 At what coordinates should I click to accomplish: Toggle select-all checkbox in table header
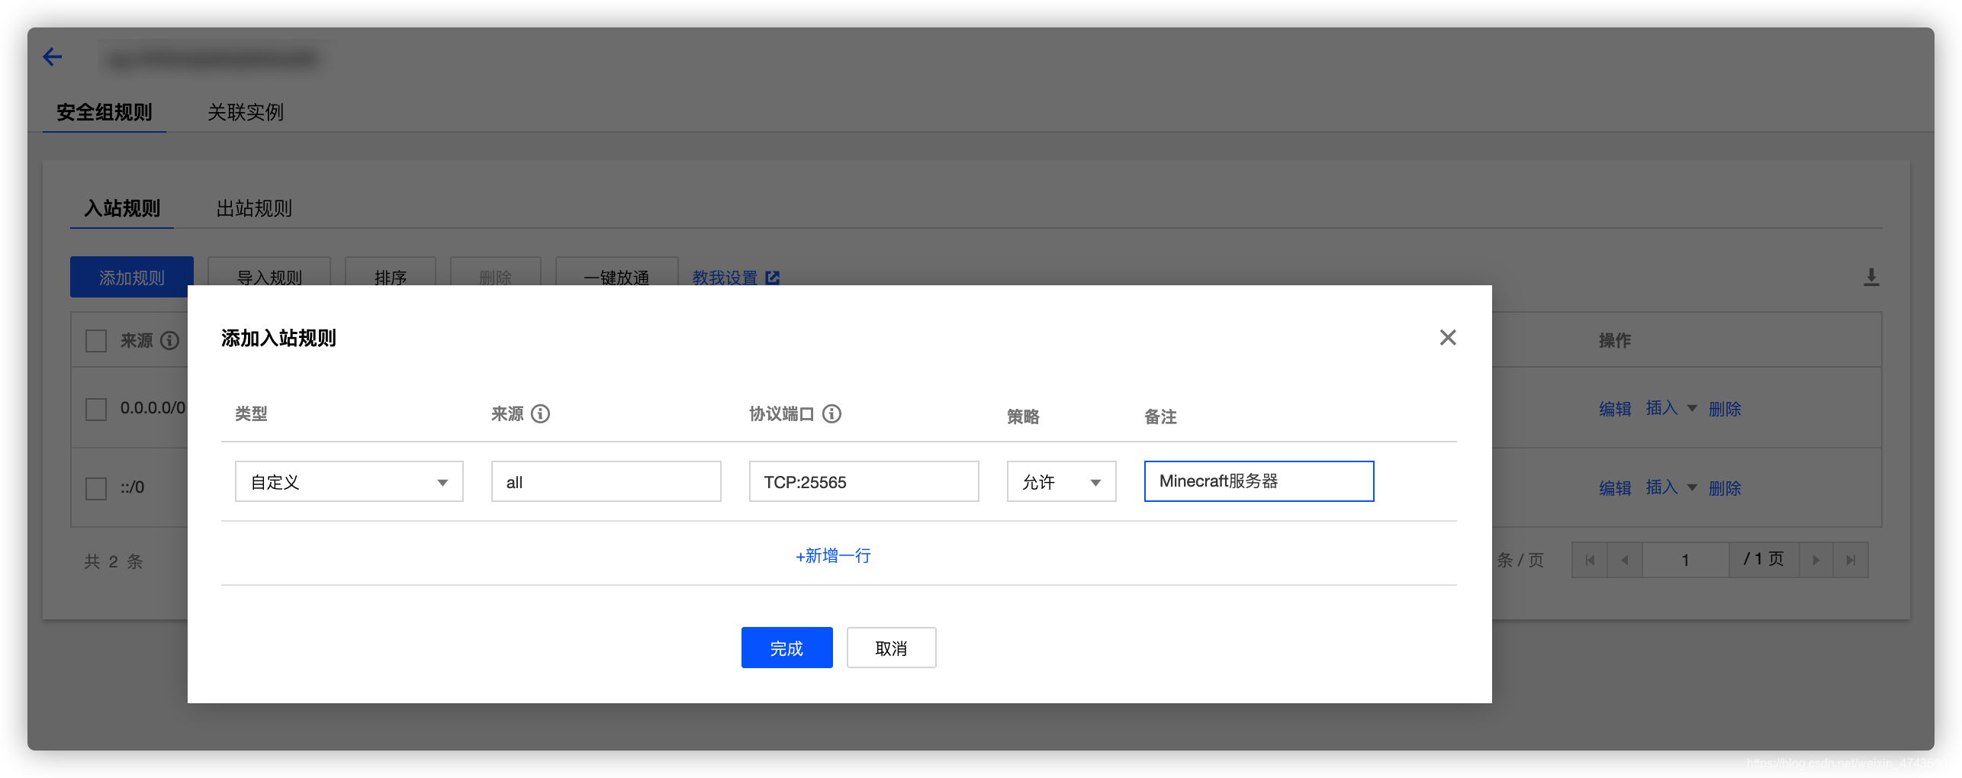pyautogui.click(x=96, y=340)
